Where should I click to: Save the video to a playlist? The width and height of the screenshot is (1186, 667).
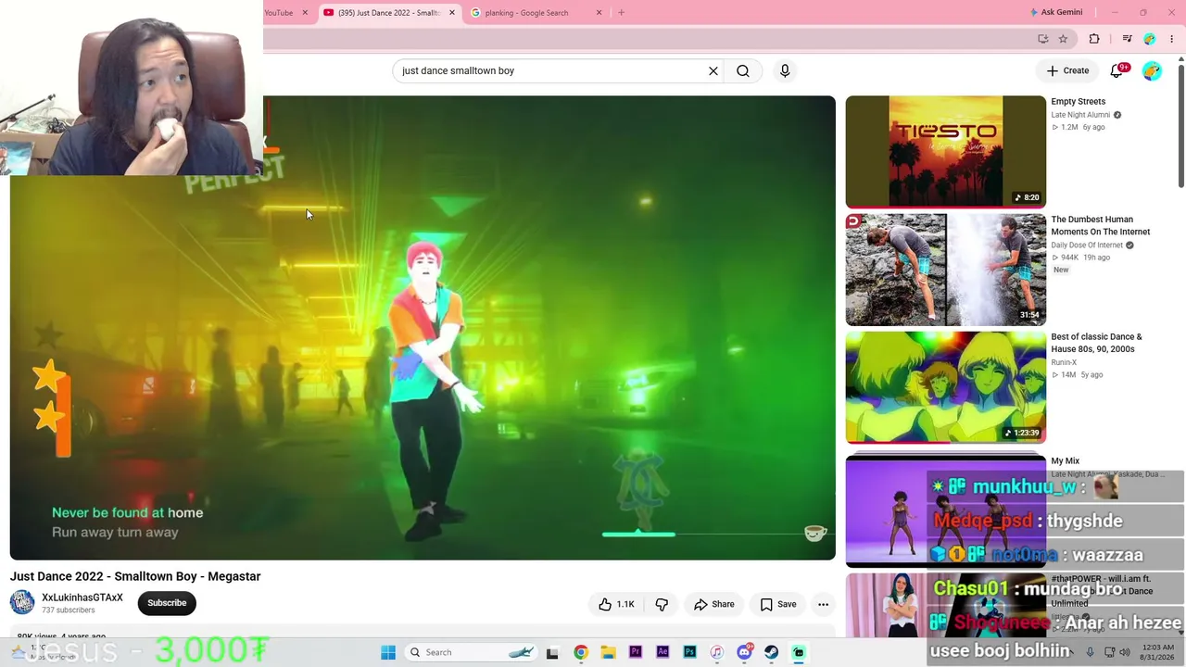tap(778, 604)
